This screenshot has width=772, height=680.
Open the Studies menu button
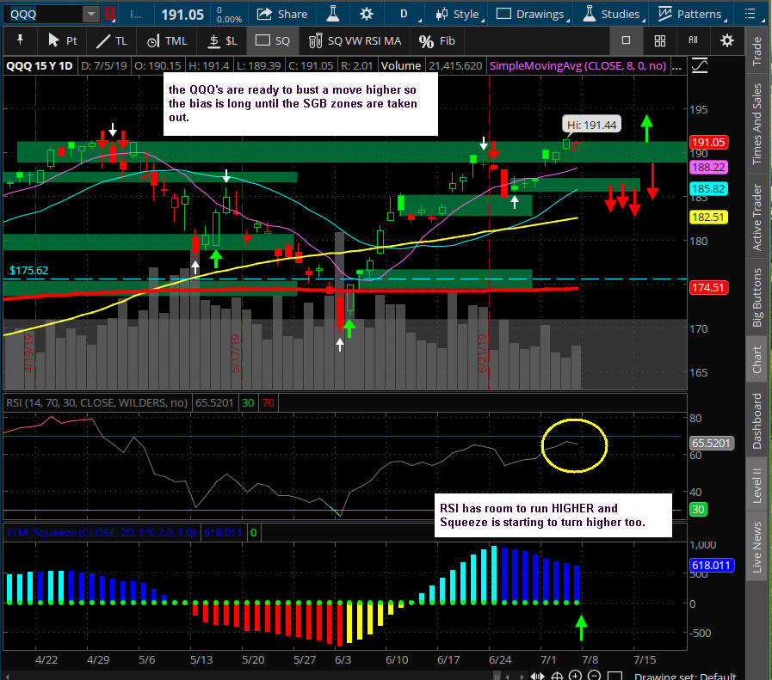pos(611,14)
